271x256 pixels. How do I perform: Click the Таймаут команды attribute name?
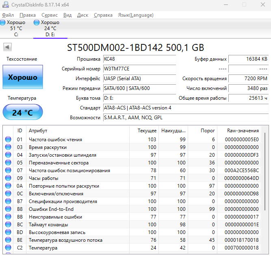pyautogui.click(x=48, y=225)
